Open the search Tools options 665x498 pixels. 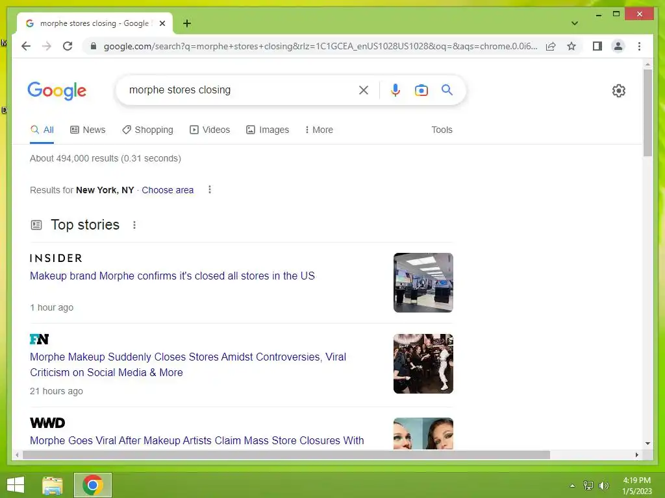[442, 130]
